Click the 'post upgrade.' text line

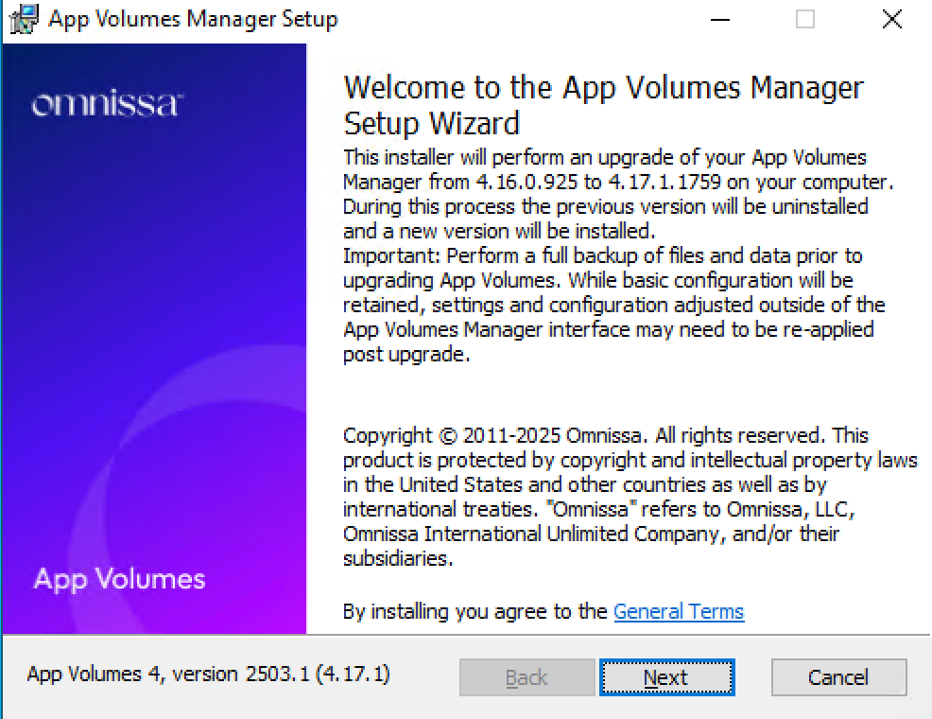pos(406,355)
